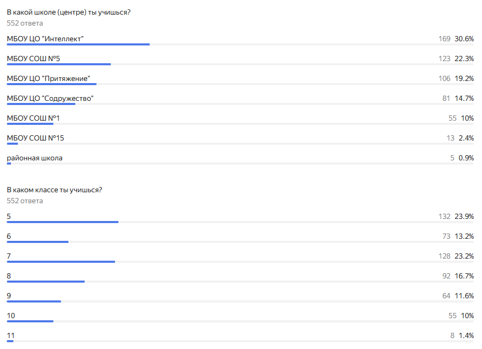Select the МБОУ ЦО "Интеллект" answer label
Viewport: 482px width, 349px height.
pyautogui.click(x=45, y=39)
